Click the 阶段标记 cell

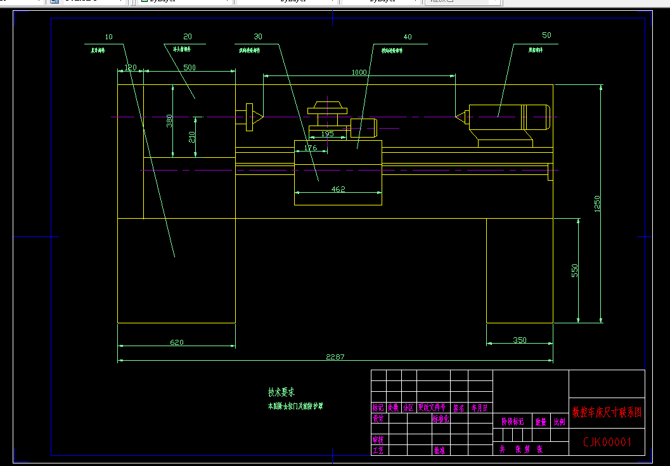513,422
